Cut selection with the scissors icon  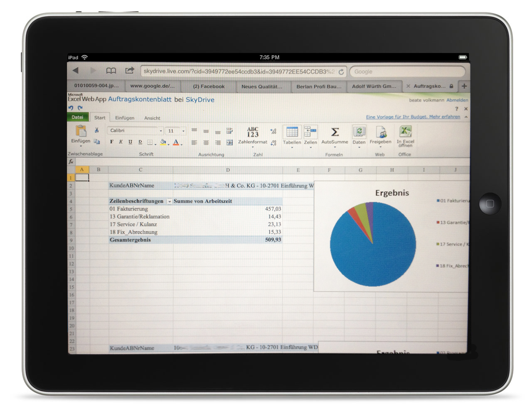click(x=96, y=130)
